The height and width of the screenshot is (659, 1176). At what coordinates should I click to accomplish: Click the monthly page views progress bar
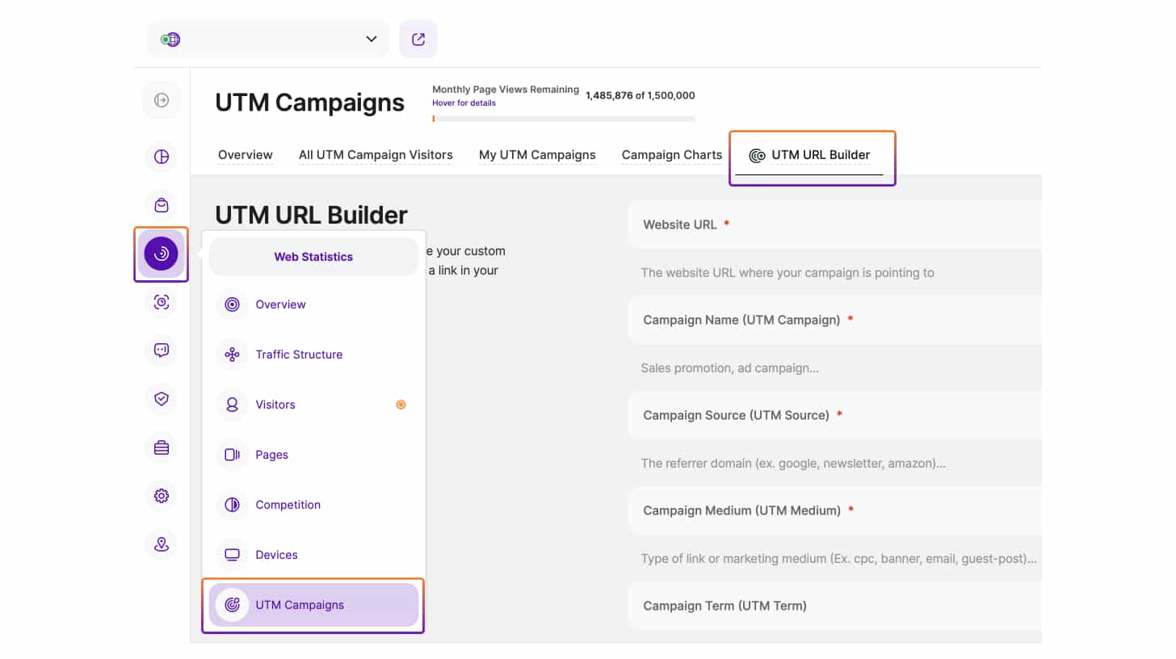[x=563, y=119]
